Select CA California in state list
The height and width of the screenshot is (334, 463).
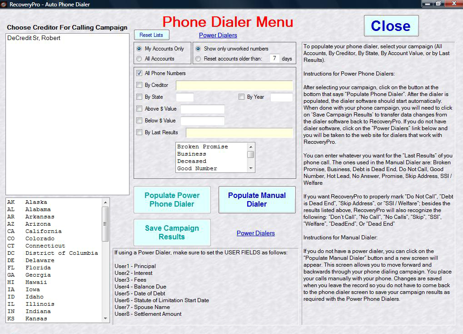click(x=54, y=231)
